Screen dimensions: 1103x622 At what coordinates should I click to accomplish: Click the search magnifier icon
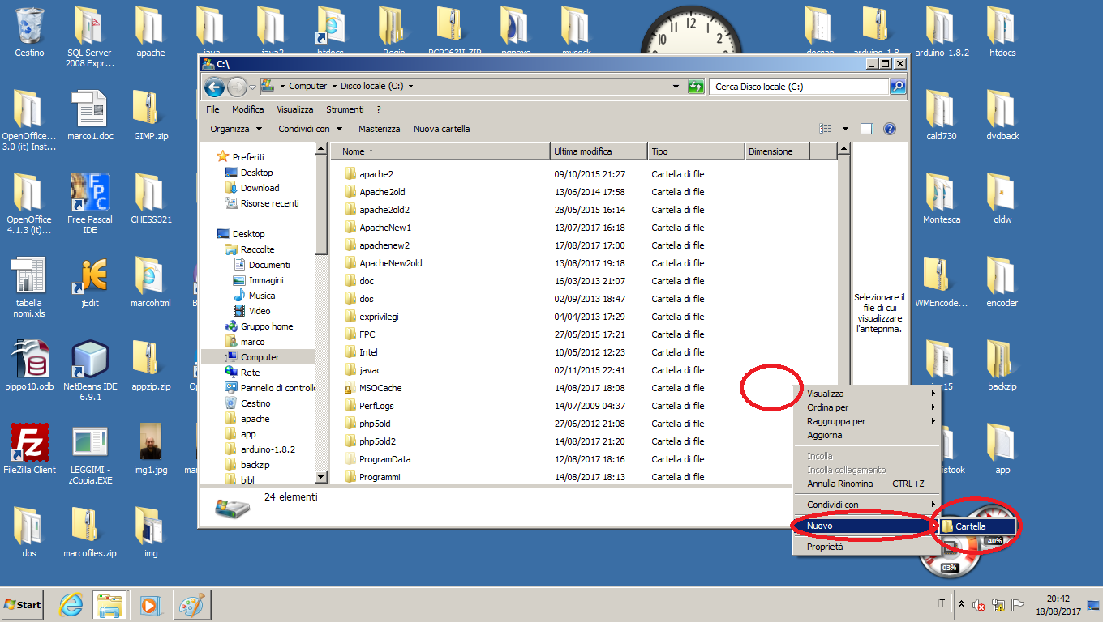click(x=897, y=87)
